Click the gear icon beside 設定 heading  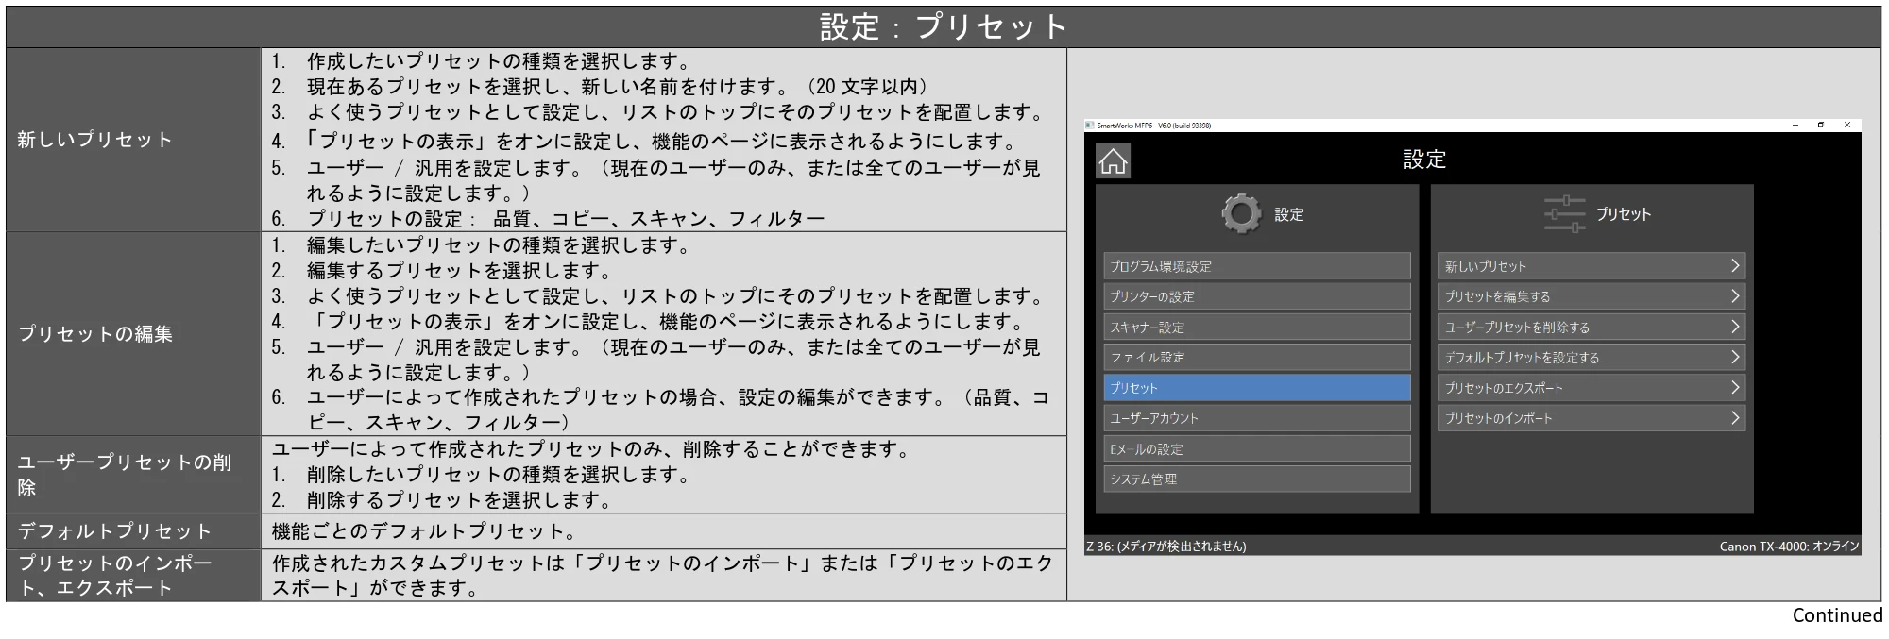pyautogui.click(x=1241, y=214)
